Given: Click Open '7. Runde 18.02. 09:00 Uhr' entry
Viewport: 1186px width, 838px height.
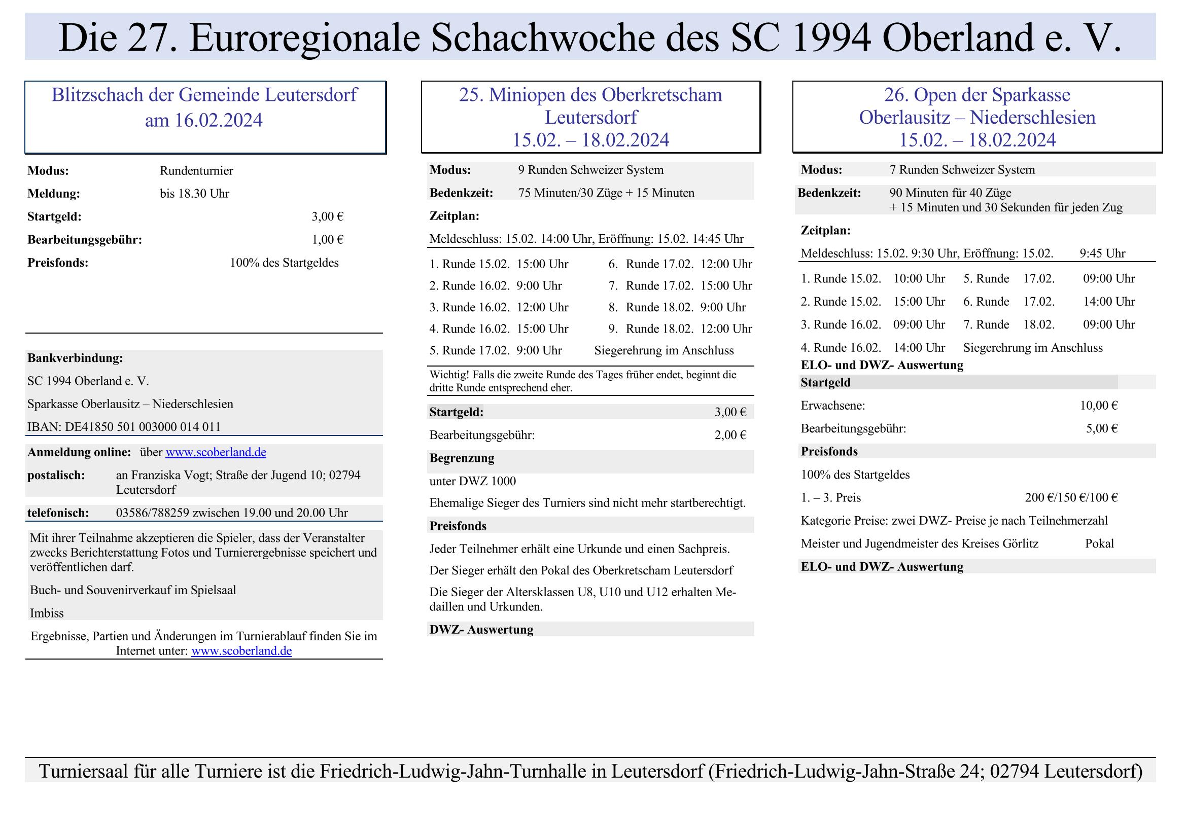Looking at the screenshot, I should coord(1049,325).
